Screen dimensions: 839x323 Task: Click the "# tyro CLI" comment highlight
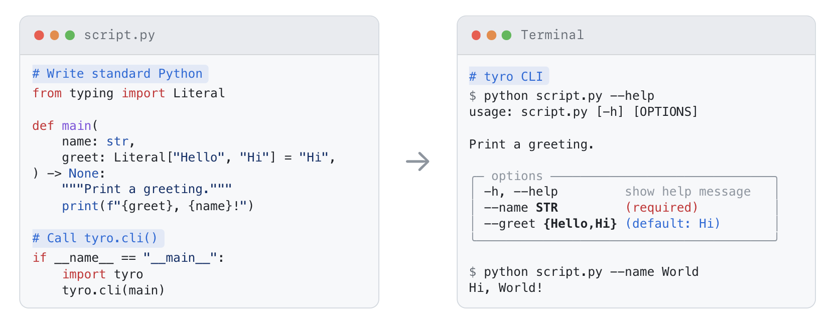508,77
